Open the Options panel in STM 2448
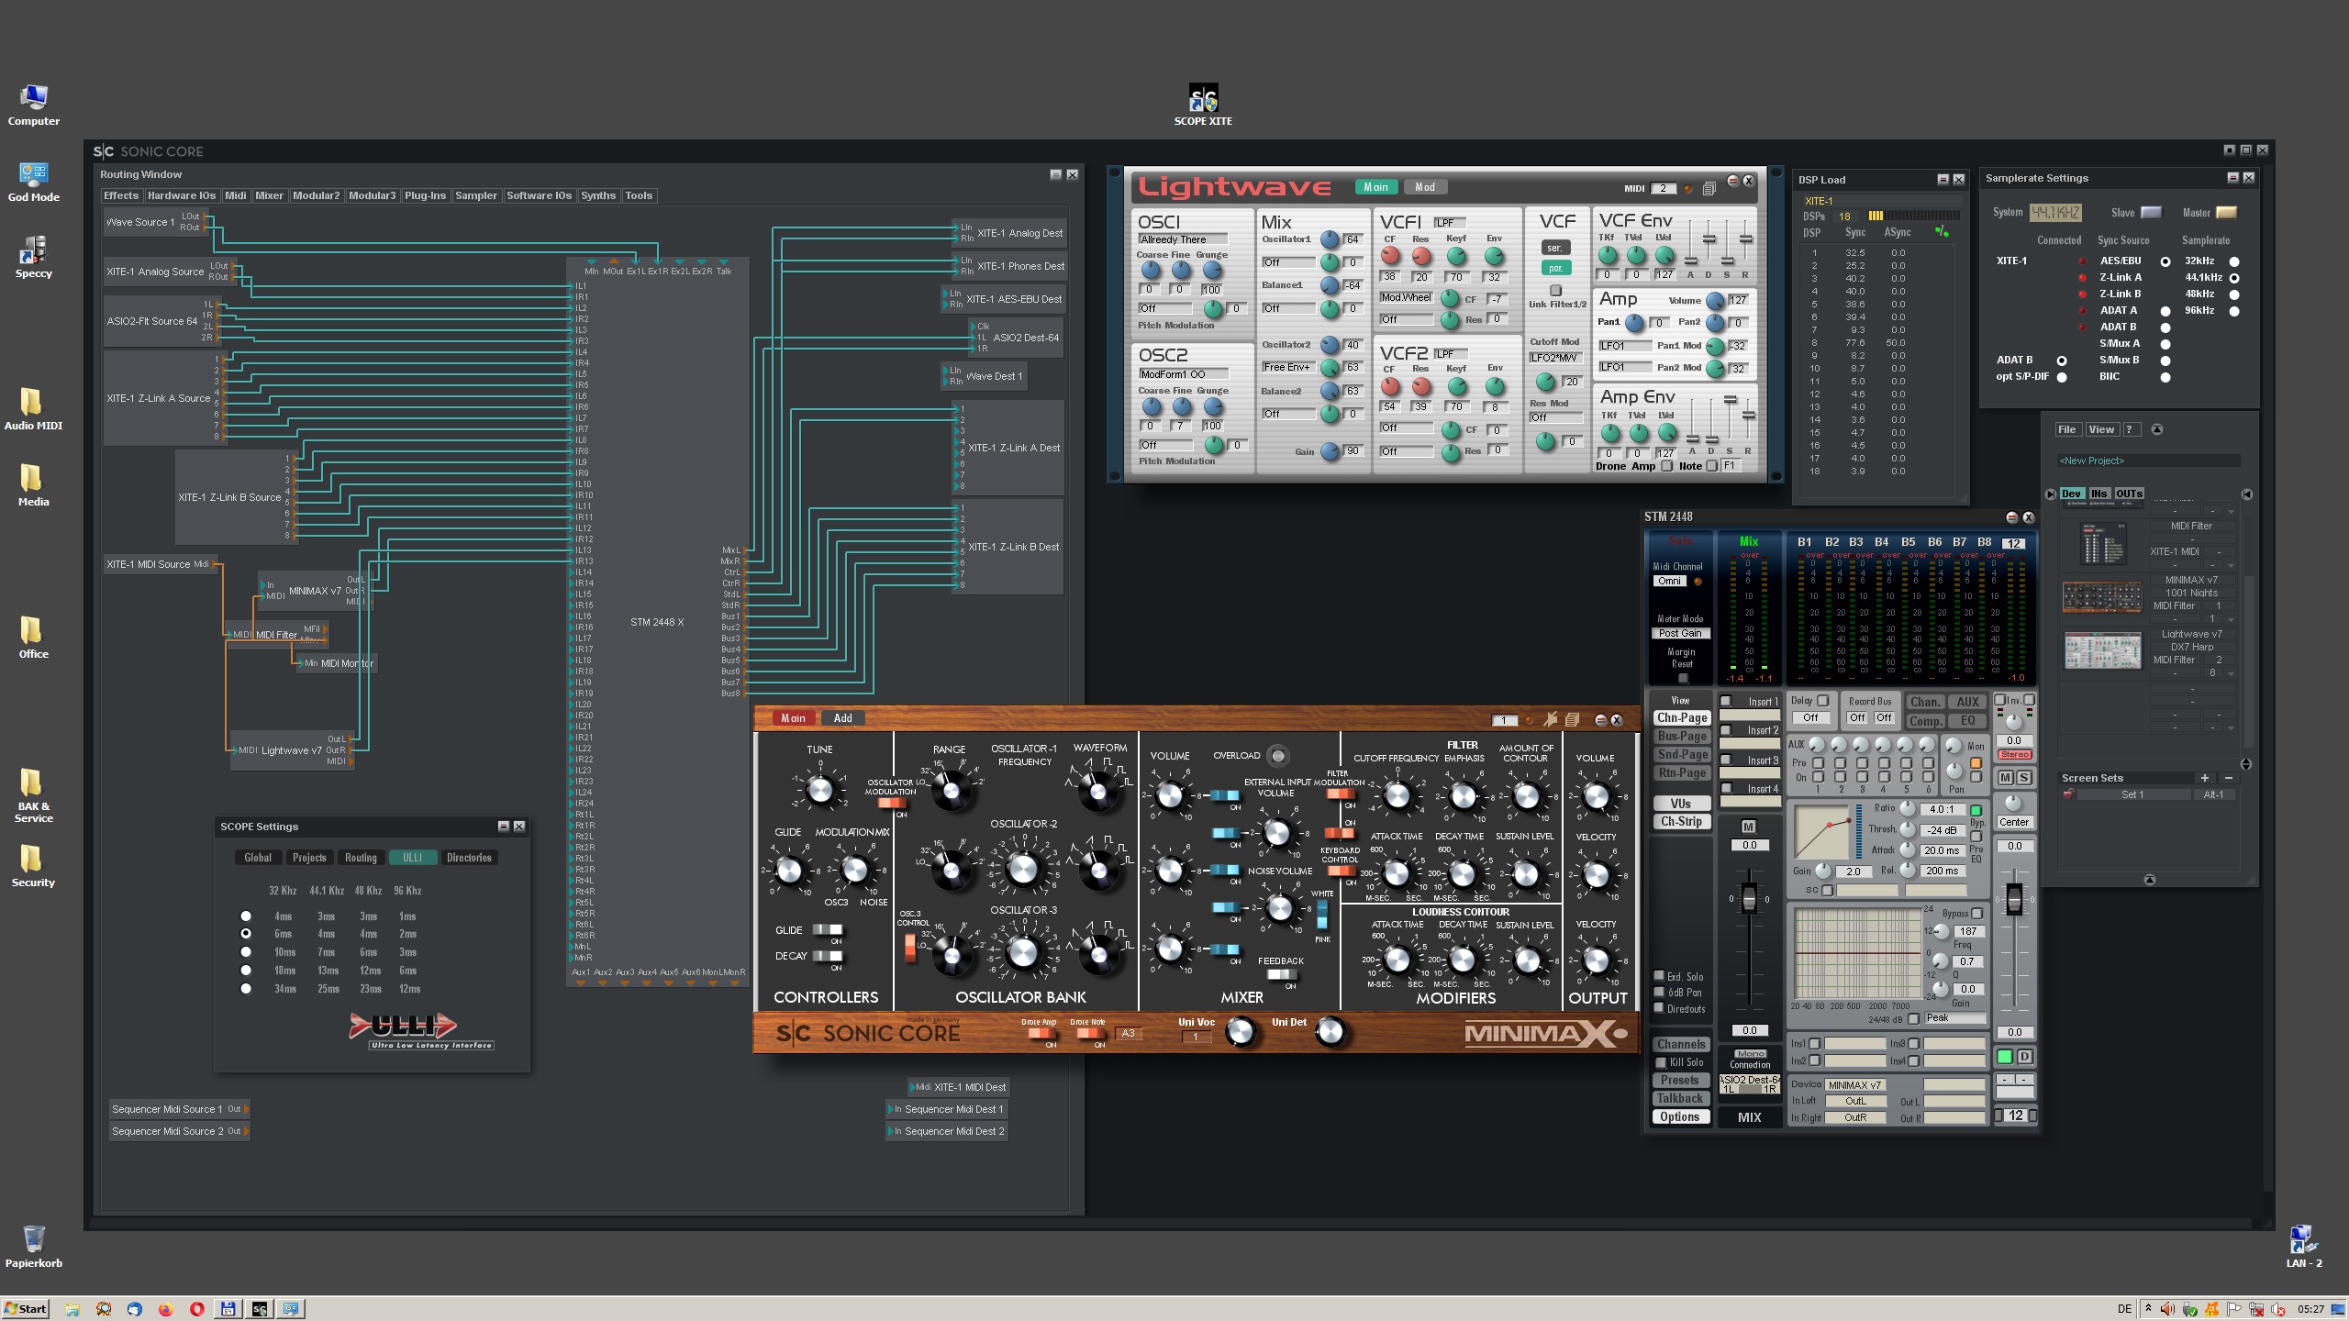2349x1321 pixels. coord(1680,1116)
